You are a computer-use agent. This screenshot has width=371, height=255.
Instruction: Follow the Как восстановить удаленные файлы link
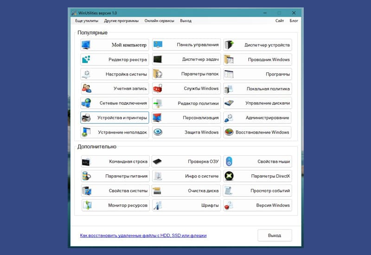click(x=143, y=236)
